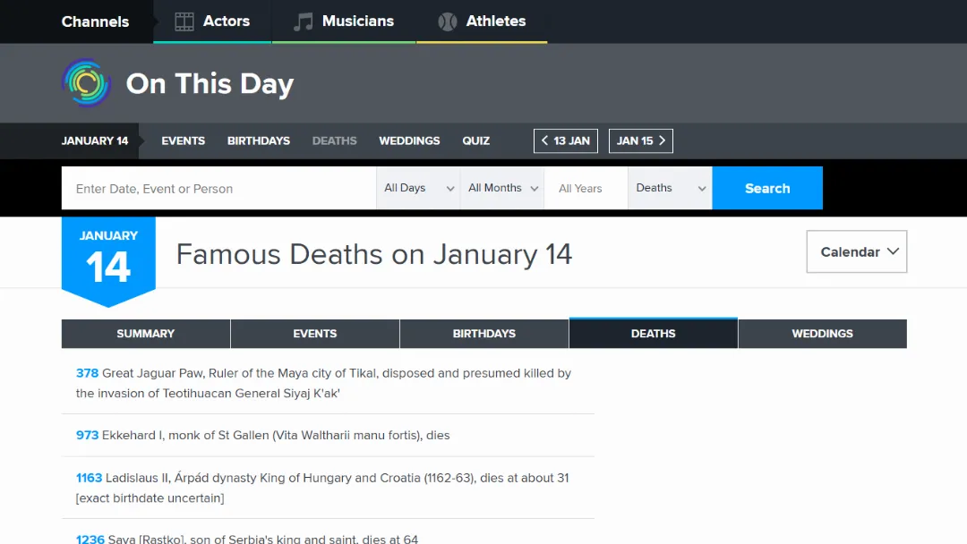The width and height of the screenshot is (967, 544).
Task: Open the QUIZ section
Action: click(475, 140)
